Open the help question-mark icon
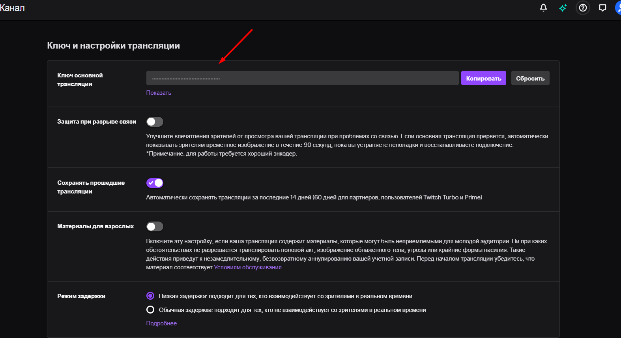This screenshot has width=621, height=338. coord(583,8)
